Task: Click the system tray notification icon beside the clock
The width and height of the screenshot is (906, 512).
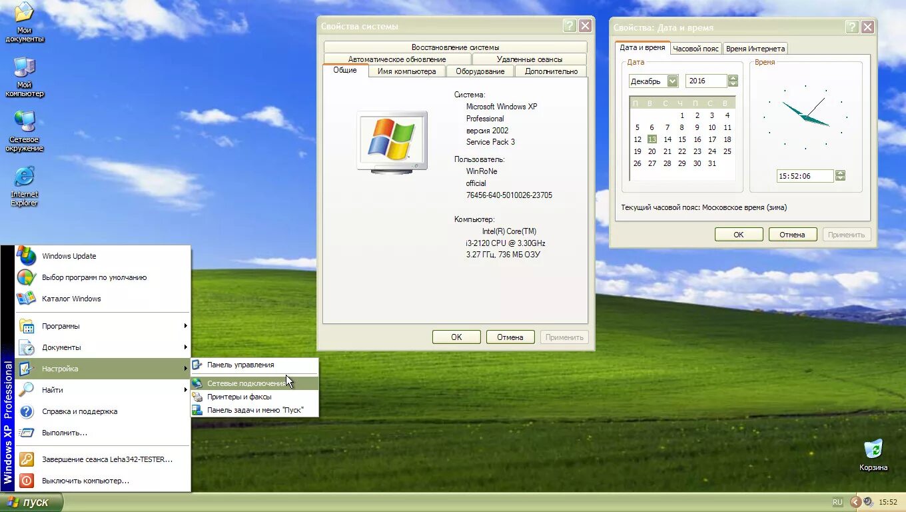Action: [x=868, y=502]
